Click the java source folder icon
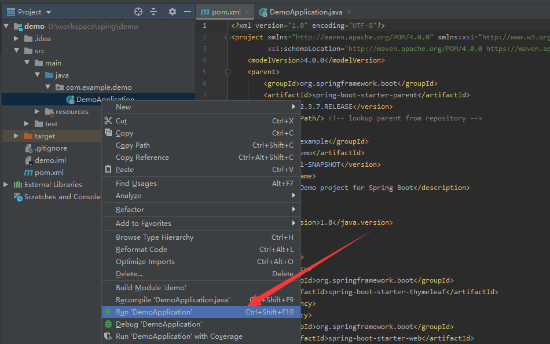 pos(49,75)
